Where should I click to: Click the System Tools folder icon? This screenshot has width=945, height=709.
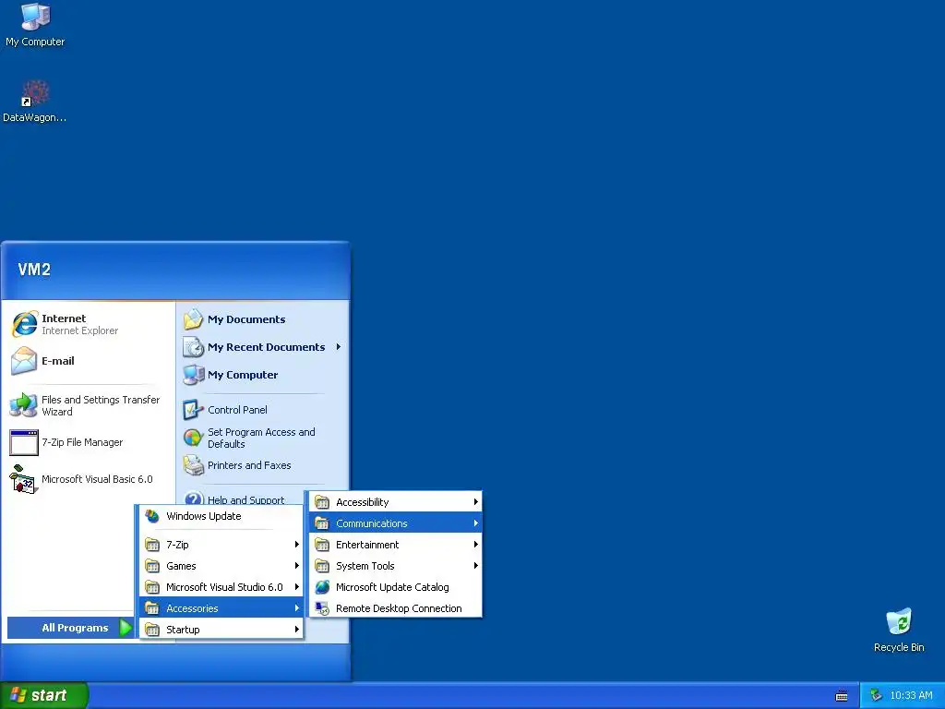[322, 566]
